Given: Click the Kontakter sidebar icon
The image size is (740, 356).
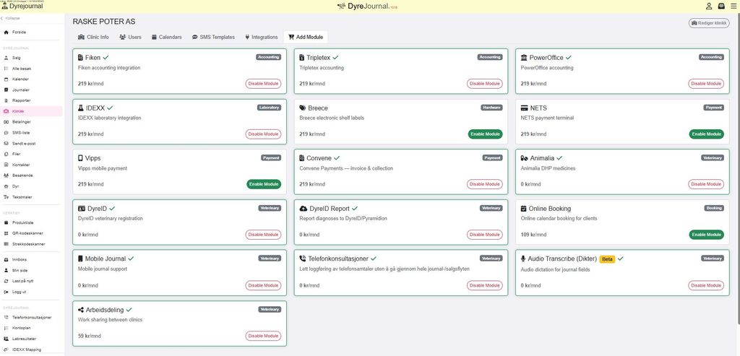Looking at the screenshot, I should pyautogui.click(x=6, y=165).
